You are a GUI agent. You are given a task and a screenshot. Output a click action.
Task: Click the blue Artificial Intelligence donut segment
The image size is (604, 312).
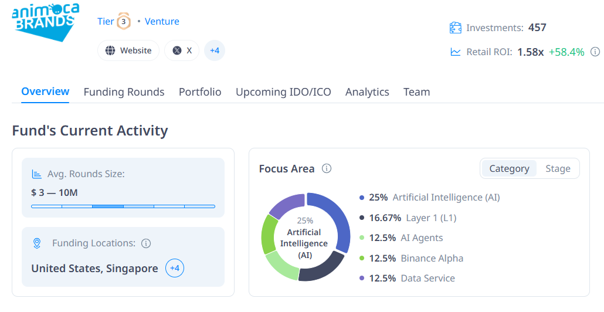[337, 216]
